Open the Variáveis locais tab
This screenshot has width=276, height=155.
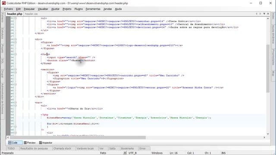pos(85,149)
